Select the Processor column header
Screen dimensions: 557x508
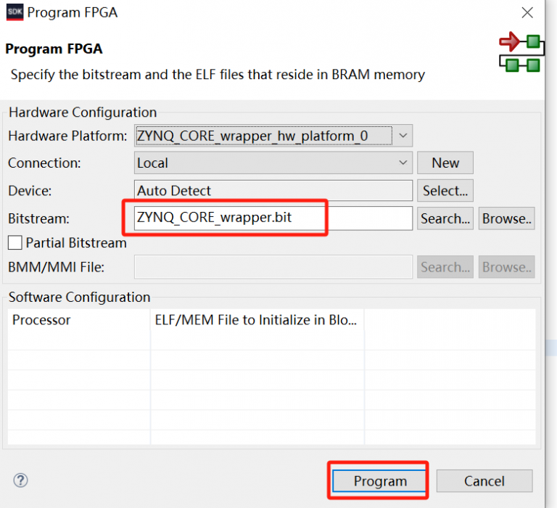tap(78, 320)
